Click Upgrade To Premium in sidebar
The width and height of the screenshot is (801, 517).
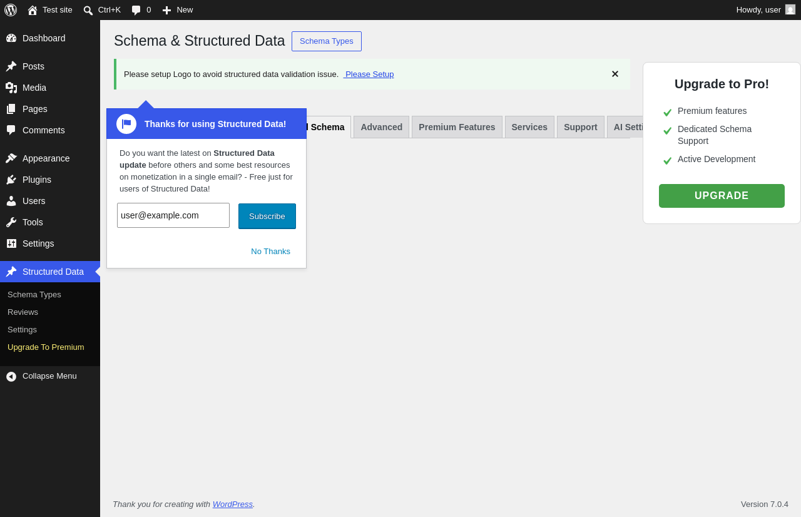[x=46, y=347]
